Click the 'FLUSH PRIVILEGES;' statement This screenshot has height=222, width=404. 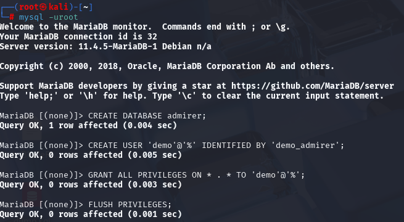130,205
